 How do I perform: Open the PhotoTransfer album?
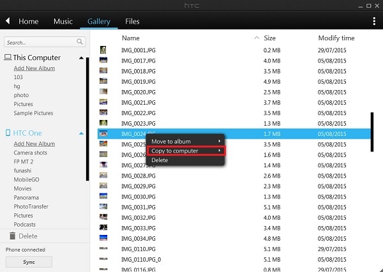(31, 206)
